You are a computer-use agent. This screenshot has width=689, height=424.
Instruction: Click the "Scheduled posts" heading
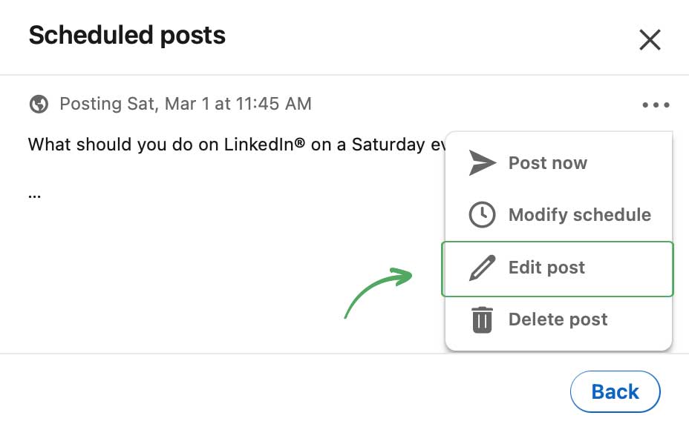click(127, 35)
